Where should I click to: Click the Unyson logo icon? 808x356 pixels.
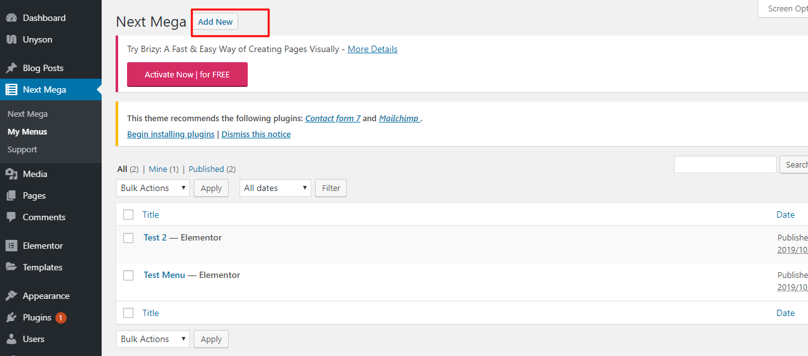click(11, 39)
